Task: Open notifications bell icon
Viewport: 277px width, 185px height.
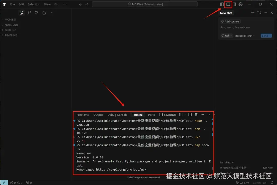Action: click(x=272, y=183)
